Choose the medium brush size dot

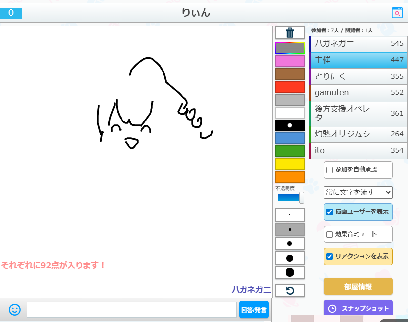tap(290, 243)
